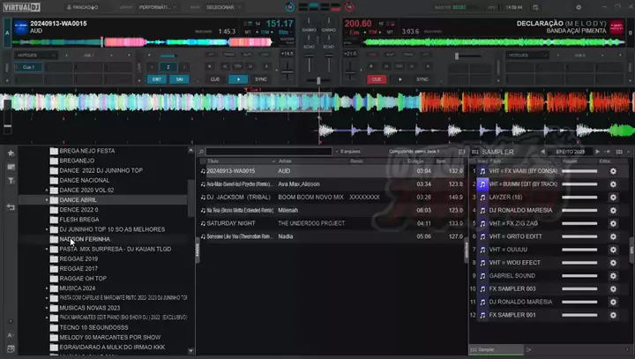This screenshot has height=359, width=635.
Task: Open the NADSON FERINHA folder
Action: click(x=85, y=239)
